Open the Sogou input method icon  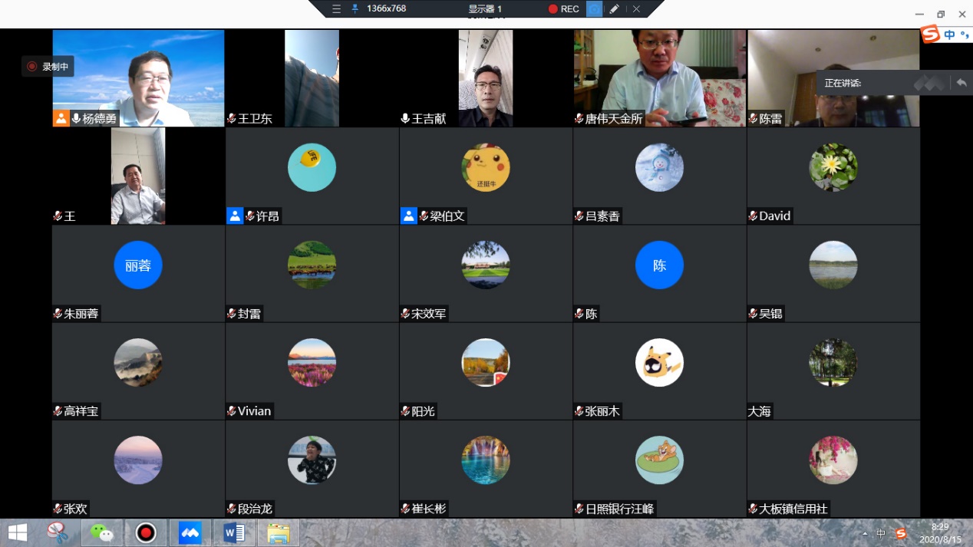point(930,35)
